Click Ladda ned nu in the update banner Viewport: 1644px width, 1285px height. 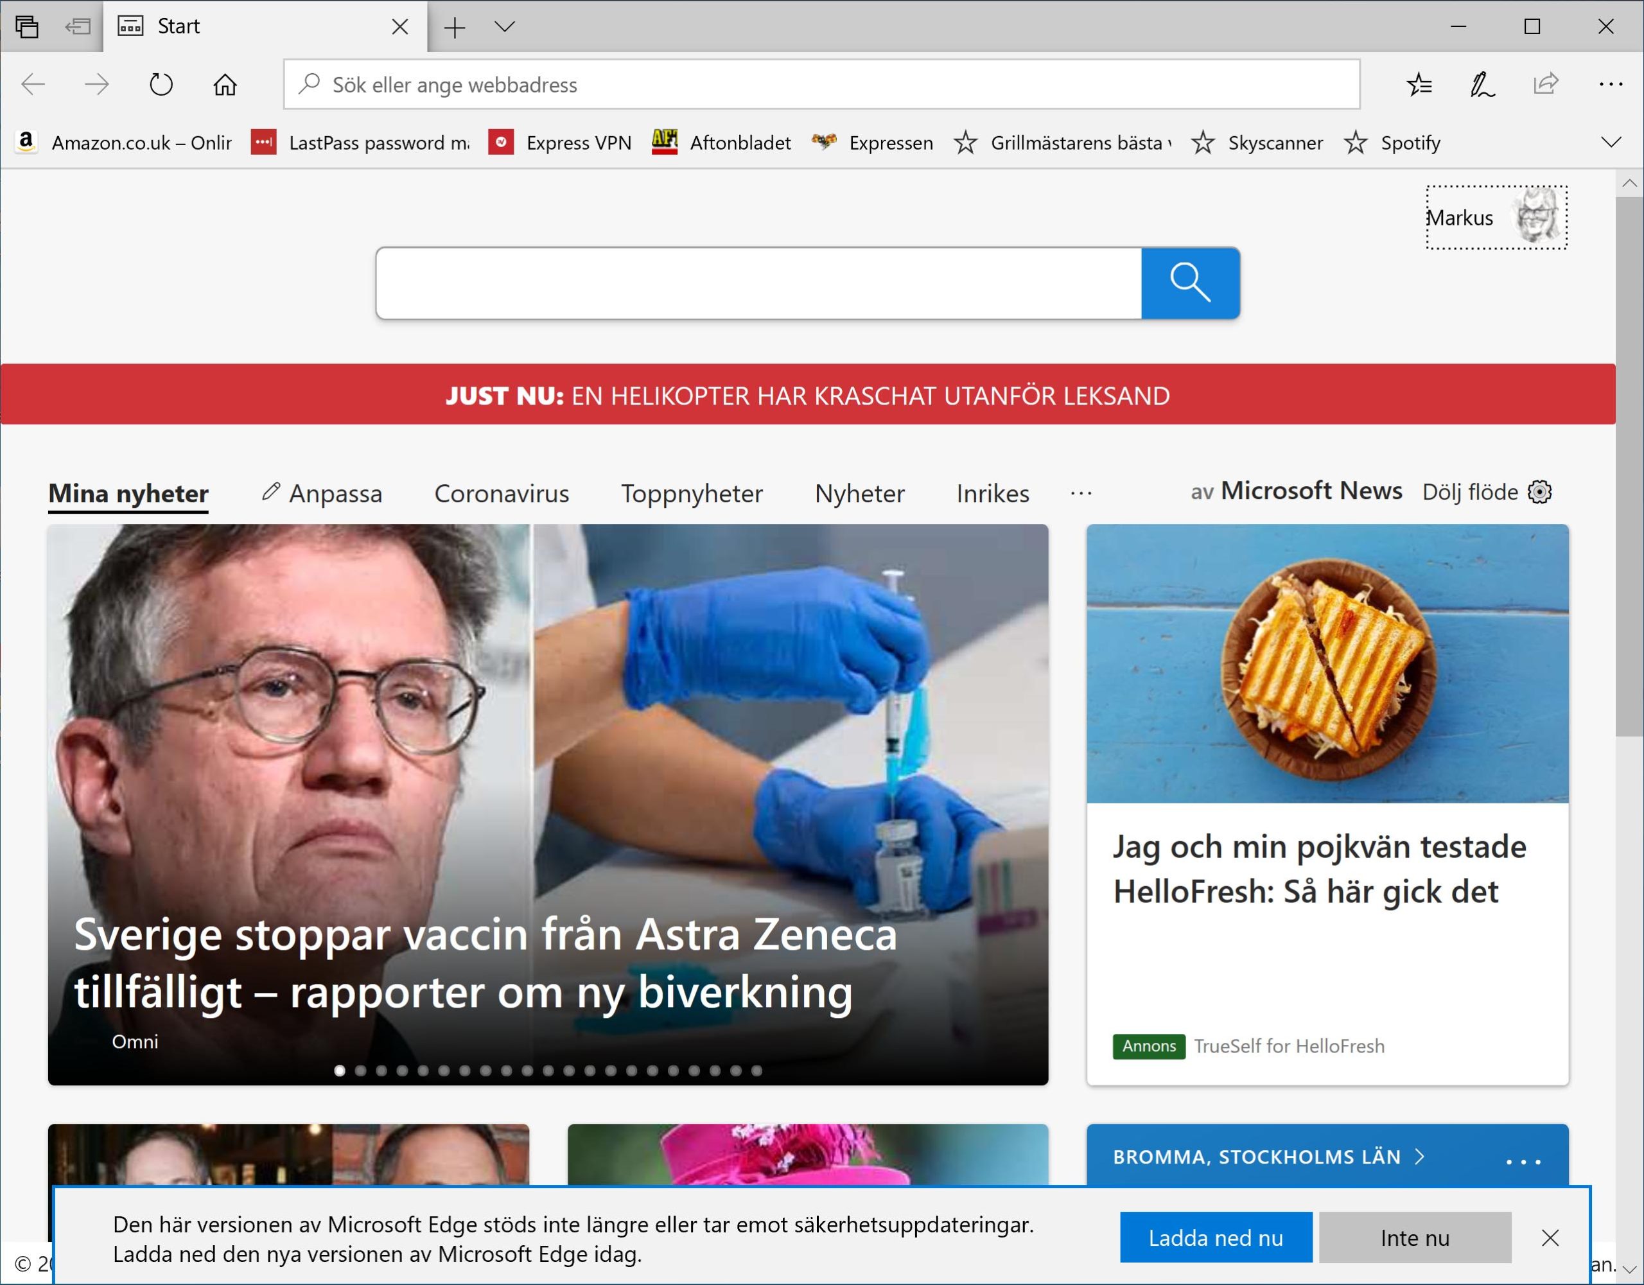[x=1215, y=1237]
